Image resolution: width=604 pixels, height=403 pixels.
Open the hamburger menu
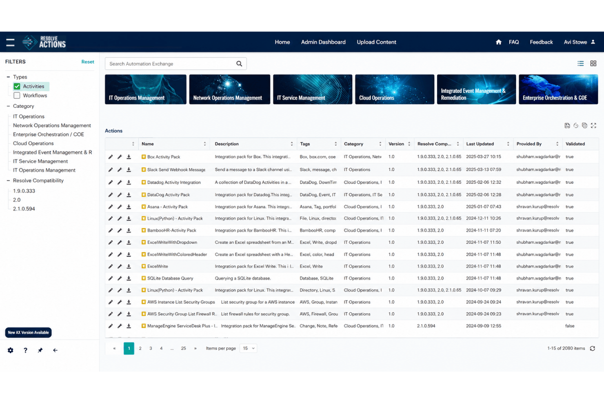(10, 42)
